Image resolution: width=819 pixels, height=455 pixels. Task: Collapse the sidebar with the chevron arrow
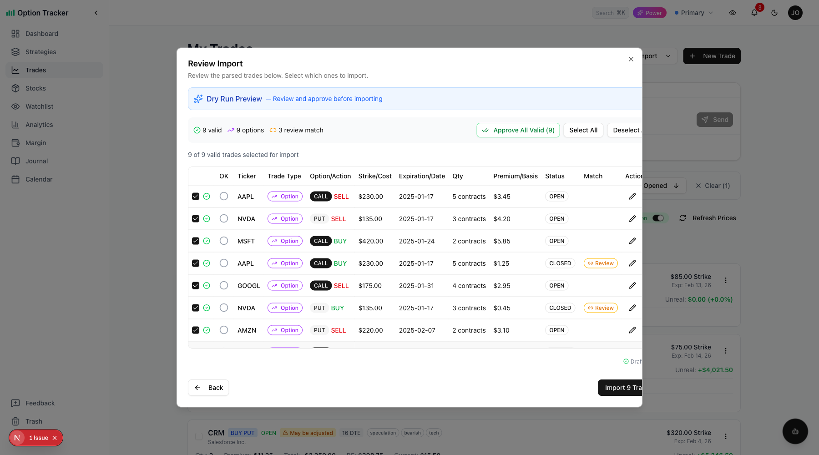(96, 13)
